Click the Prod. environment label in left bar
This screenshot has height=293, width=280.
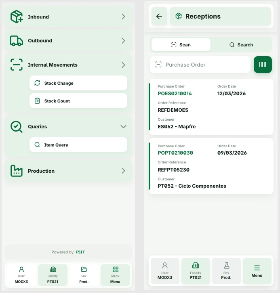tap(84, 282)
